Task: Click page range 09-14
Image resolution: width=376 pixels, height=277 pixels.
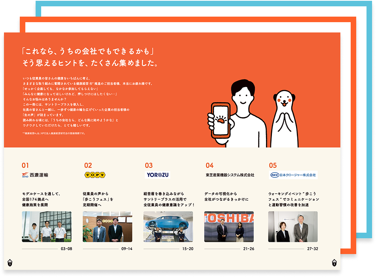Action: tap(127, 249)
